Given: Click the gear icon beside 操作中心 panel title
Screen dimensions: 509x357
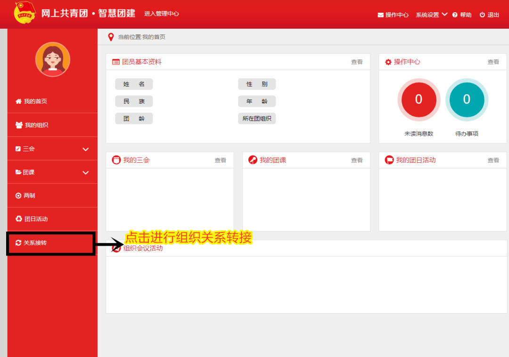Looking at the screenshot, I should (388, 62).
